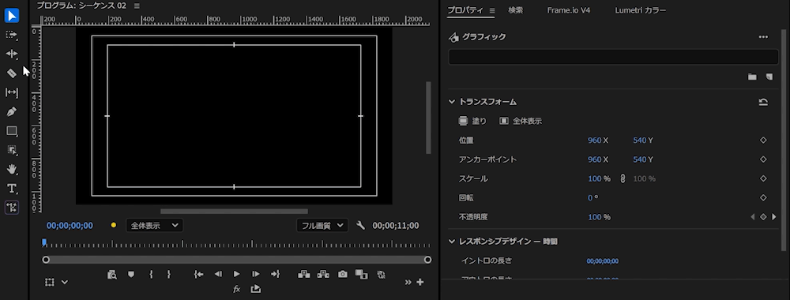Toggle the スケール keyframe diamond
This screenshot has width=790, height=300.
coord(763,178)
